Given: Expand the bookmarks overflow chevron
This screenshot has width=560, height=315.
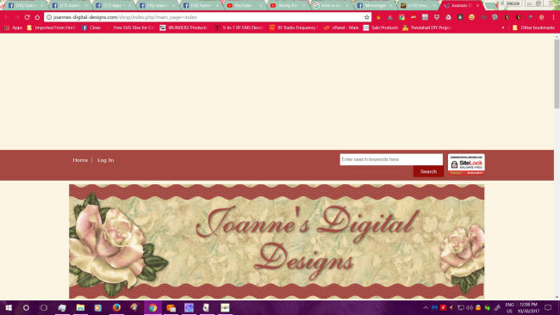Looking at the screenshot, I should tap(503, 28).
